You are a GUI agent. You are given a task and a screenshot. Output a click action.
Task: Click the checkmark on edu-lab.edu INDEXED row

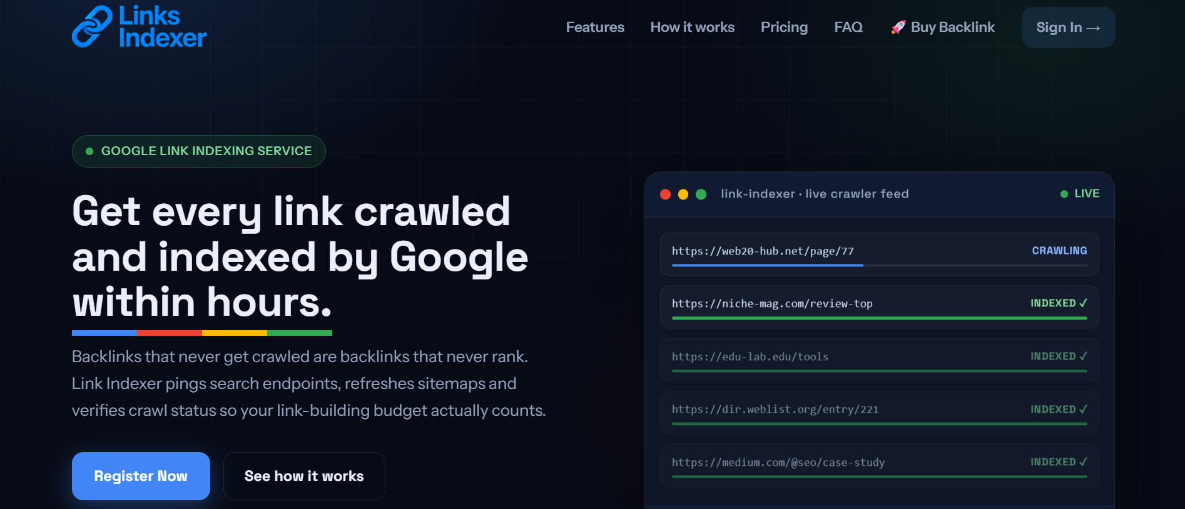1083,356
